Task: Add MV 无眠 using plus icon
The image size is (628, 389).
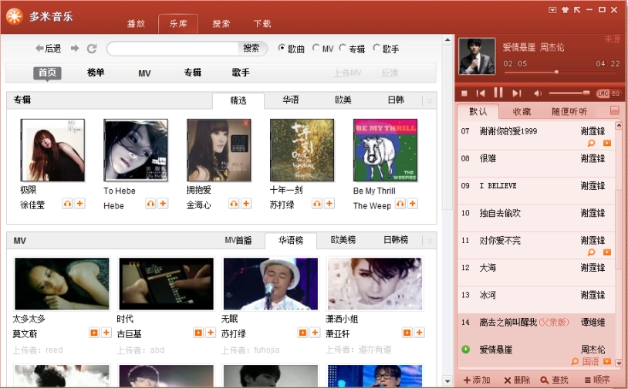Action: [315, 333]
